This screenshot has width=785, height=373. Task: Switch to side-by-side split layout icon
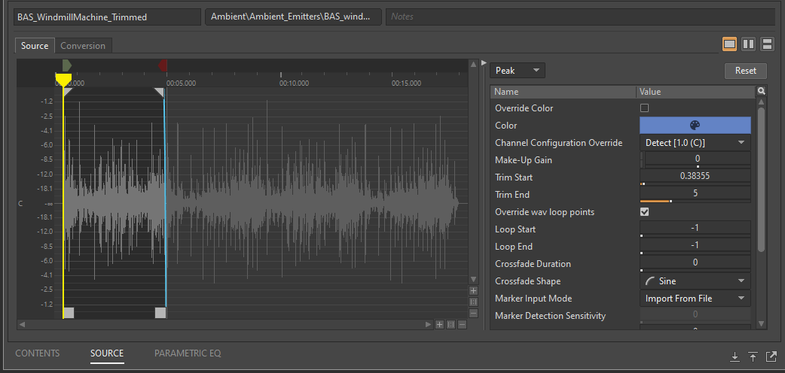(x=748, y=44)
